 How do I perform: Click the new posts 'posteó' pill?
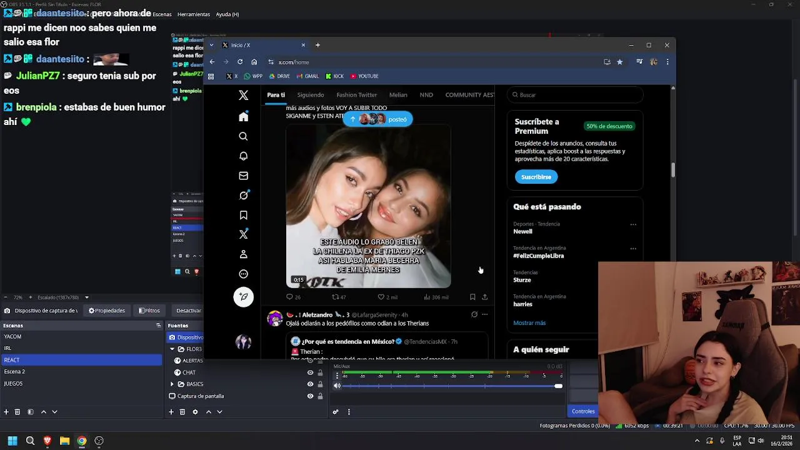click(377, 119)
